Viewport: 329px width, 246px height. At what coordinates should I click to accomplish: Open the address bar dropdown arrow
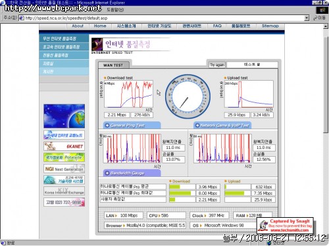(307, 18)
